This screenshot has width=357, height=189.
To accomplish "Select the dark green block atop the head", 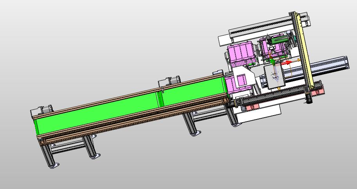I will point(280,39).
